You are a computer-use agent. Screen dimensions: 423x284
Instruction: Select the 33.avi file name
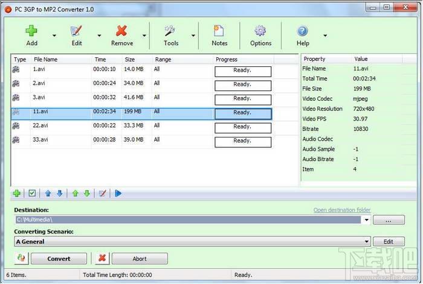tap(40, 139)
